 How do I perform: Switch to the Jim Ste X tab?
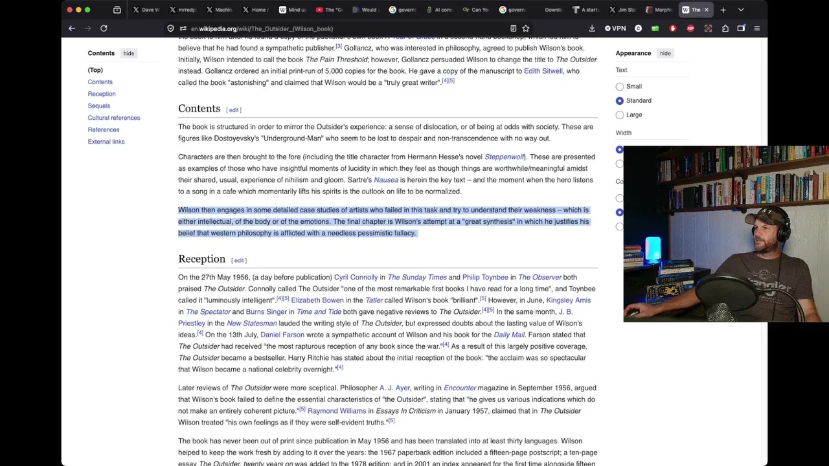pyautogui.click(x=622, y=10)
